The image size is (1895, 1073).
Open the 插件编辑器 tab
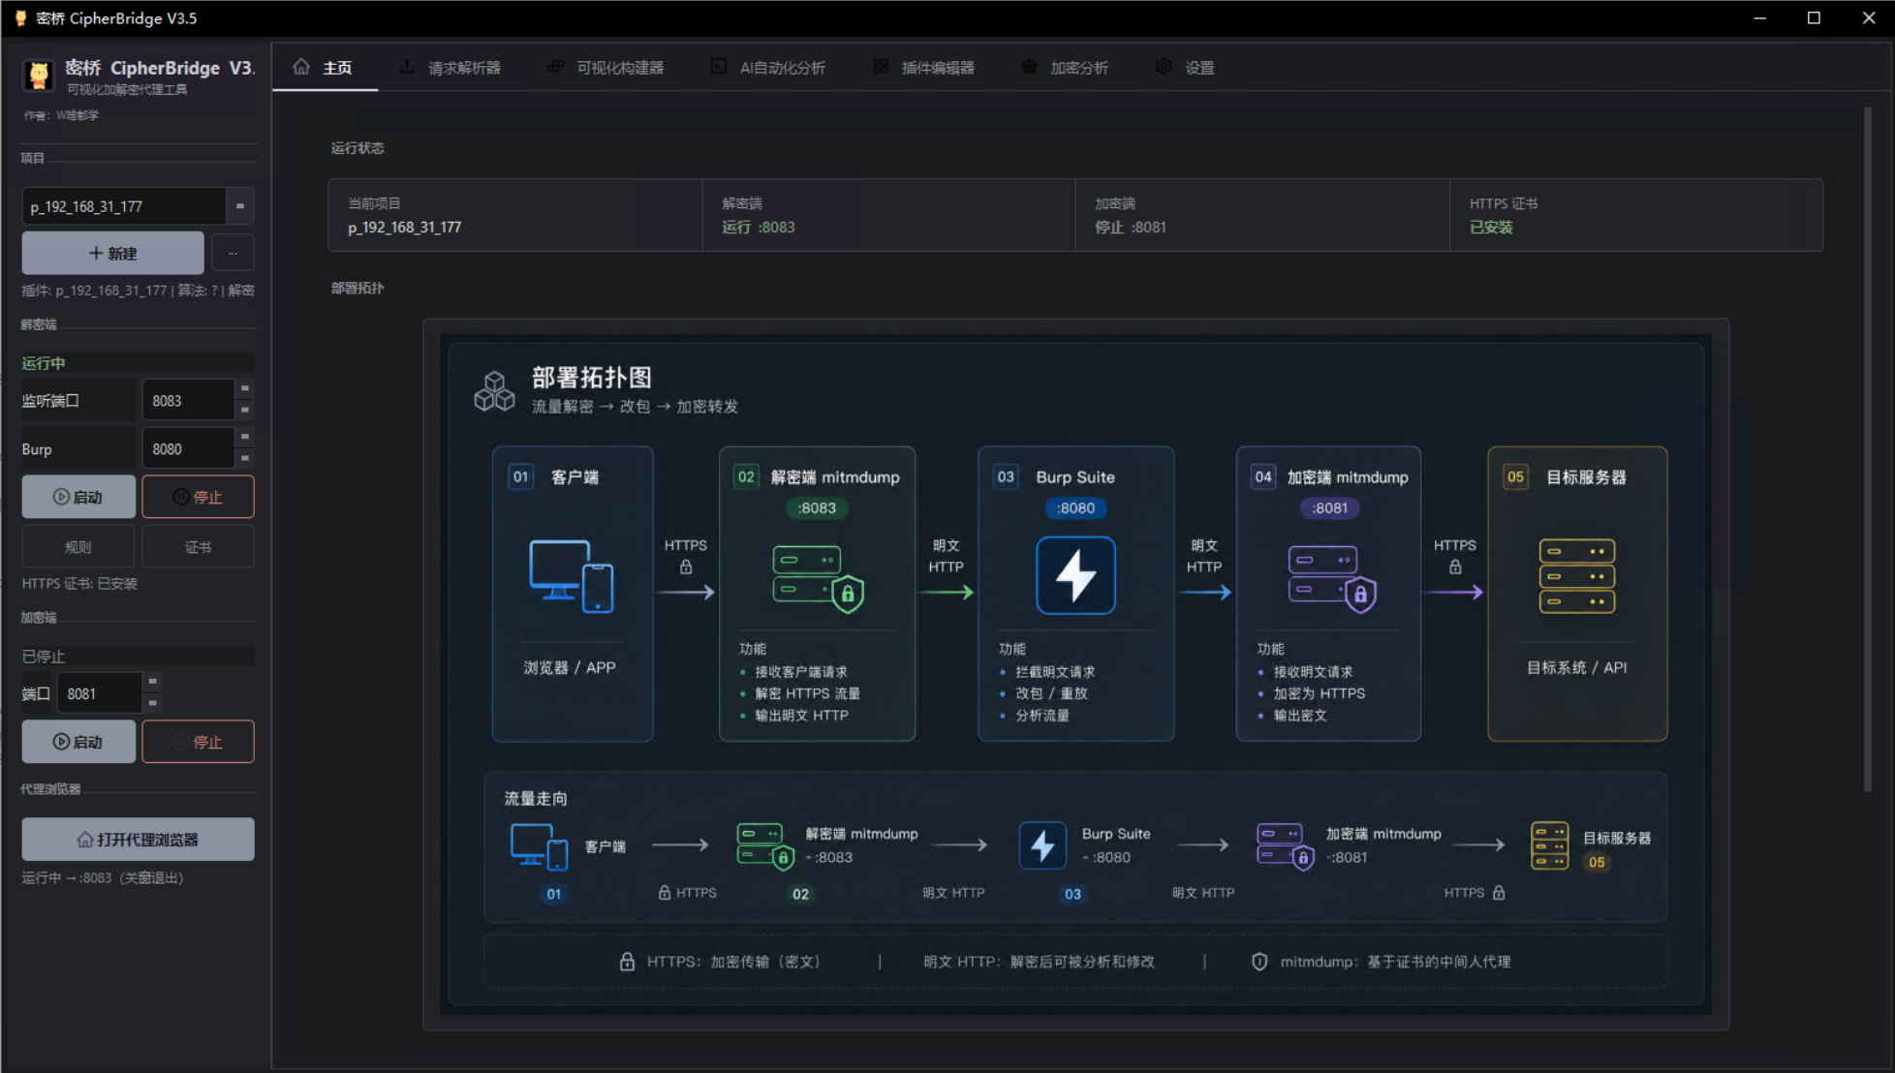(924, 68)
